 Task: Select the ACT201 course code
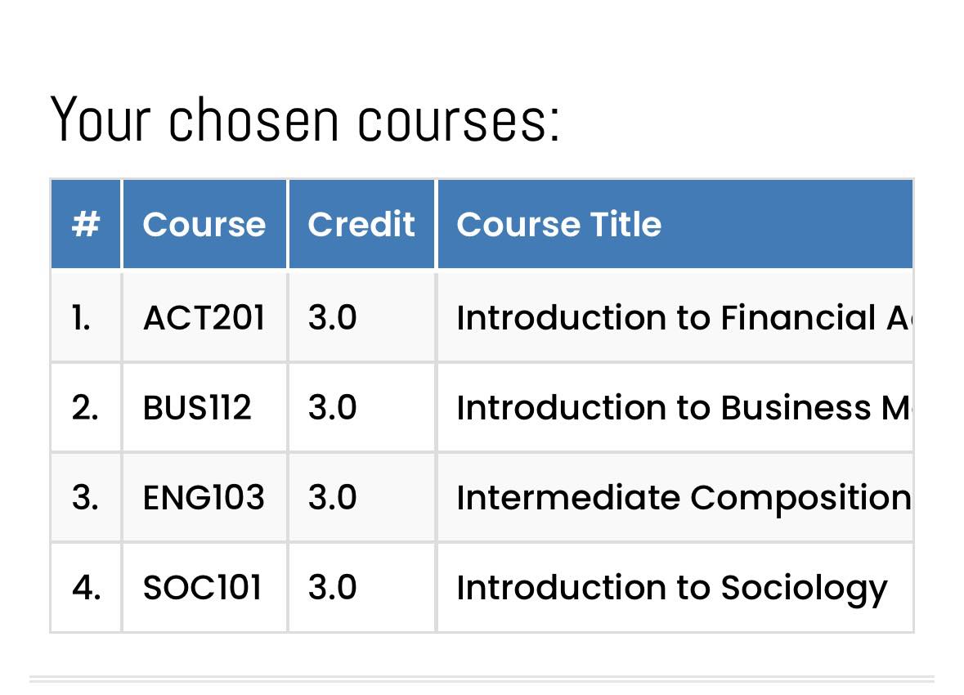point(204,318)
